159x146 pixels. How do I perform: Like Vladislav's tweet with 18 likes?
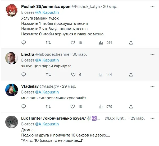73,106
